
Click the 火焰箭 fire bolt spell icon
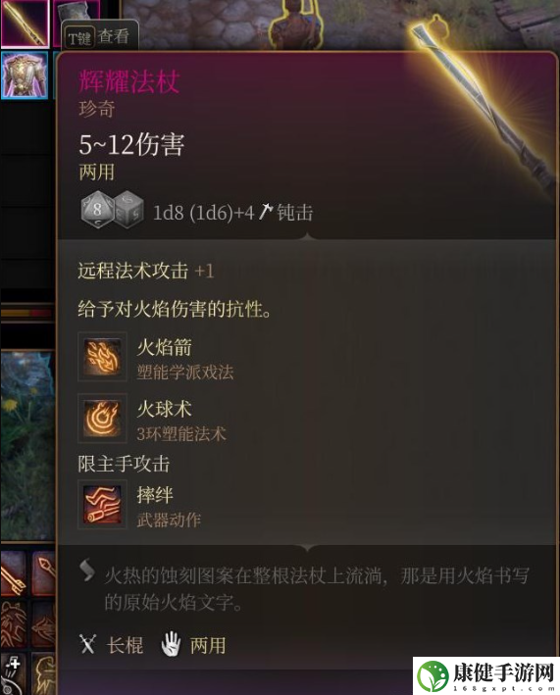(102, 357)
